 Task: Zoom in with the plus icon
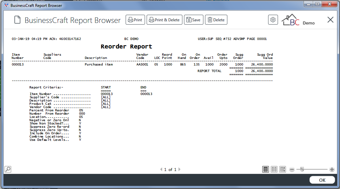click(x=332, y=170)
